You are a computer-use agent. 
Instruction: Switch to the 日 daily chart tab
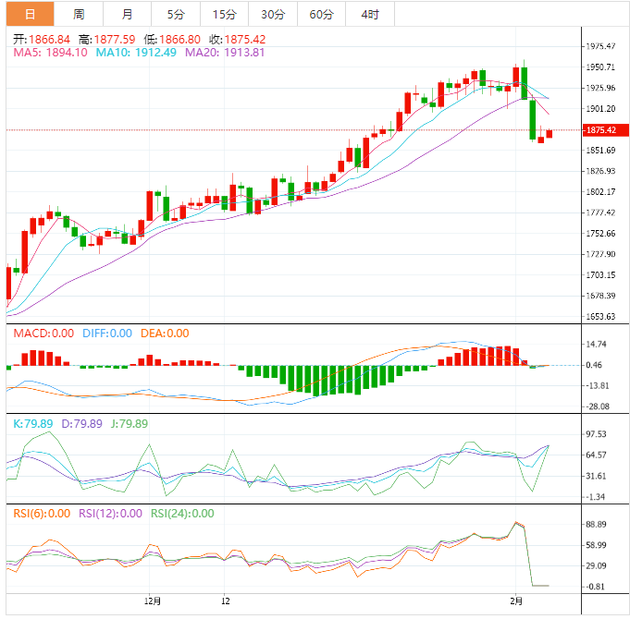30,14
